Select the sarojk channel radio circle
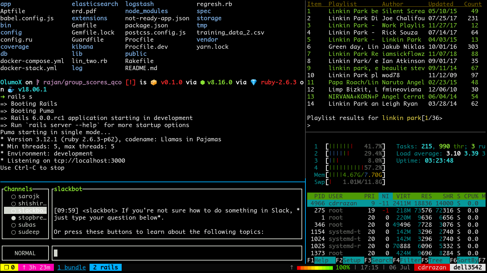The image size is (487, 273). (x=13, y=196)
